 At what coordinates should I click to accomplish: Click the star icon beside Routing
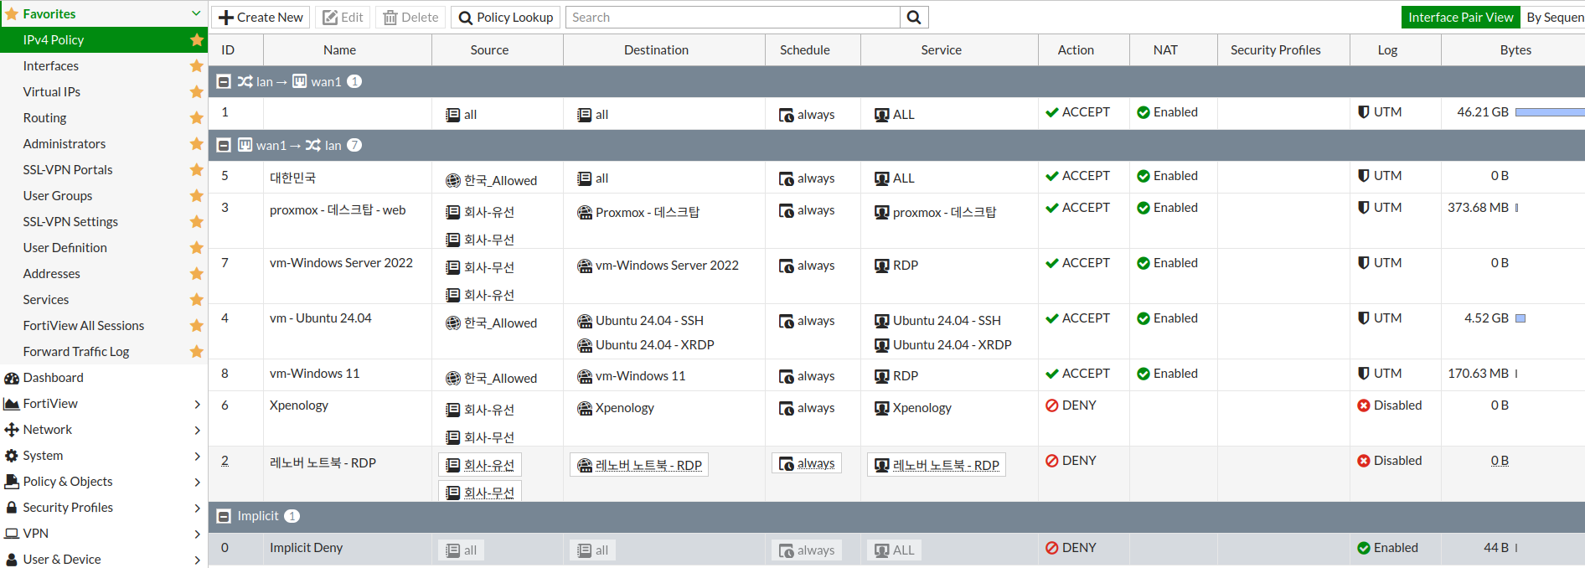(x=197, y=118)
